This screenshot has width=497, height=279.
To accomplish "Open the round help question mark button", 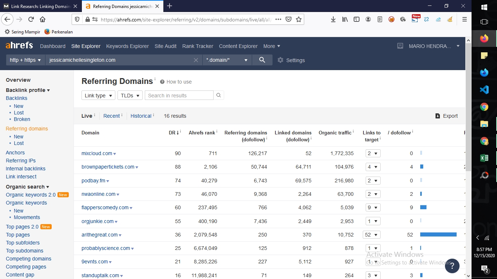I will (x=452, y=266).
